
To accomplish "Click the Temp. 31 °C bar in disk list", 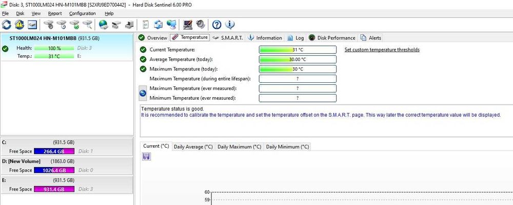I will coord(54,56).
